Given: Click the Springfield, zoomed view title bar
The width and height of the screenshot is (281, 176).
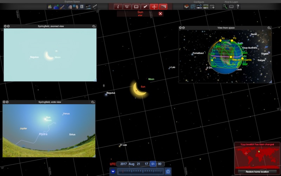Looking at the screenshot, I should pos(51,26).
